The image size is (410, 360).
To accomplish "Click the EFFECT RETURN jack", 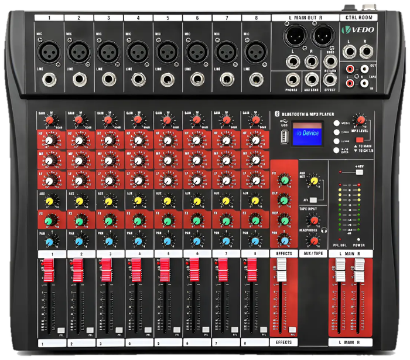I will [x=330, y=80].
